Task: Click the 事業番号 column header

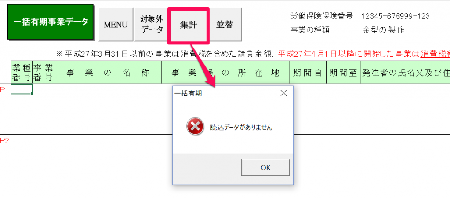Action: click(x=43, y=73)
